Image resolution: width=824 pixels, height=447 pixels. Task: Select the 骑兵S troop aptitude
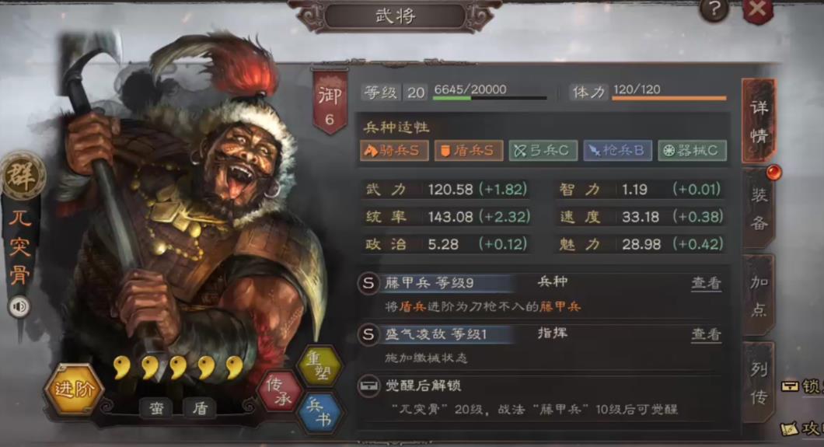[x=393, y=151]
